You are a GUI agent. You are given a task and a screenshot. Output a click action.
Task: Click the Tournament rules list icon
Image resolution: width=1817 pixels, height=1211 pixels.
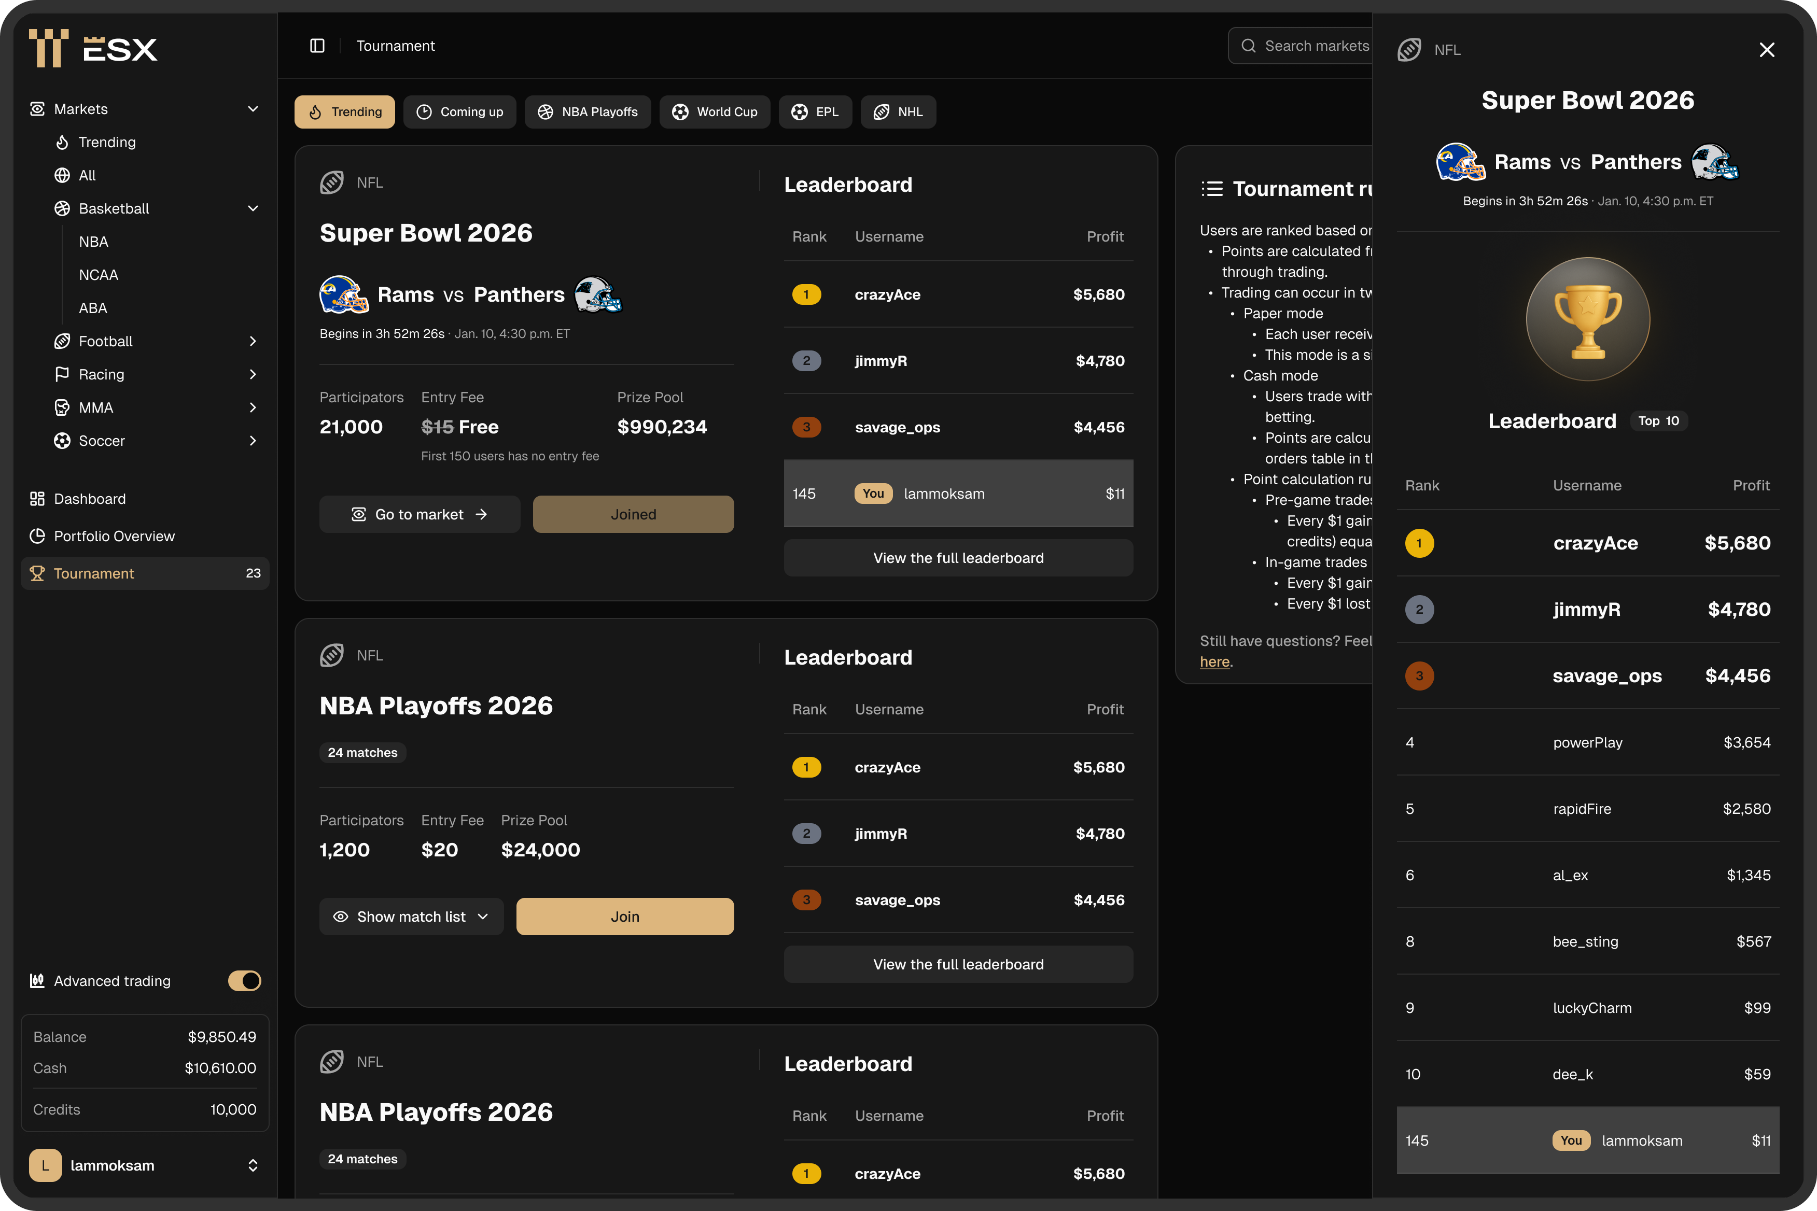pos(1212,189)
